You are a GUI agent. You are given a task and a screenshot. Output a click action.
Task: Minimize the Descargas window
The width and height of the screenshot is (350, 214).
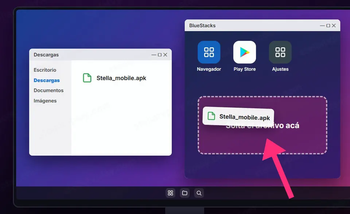click(154, 55)
